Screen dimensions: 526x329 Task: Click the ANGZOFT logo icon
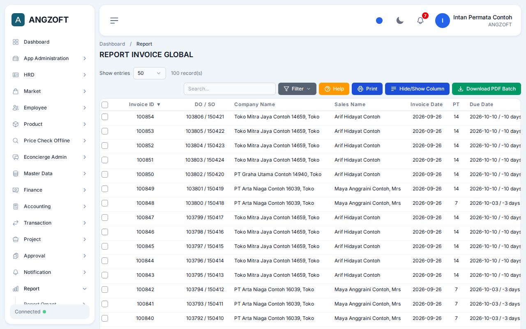pyautogui.click(x=18, y=20)
